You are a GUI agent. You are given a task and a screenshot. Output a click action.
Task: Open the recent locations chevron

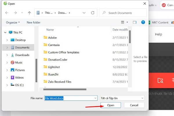(x=22, y=13)
